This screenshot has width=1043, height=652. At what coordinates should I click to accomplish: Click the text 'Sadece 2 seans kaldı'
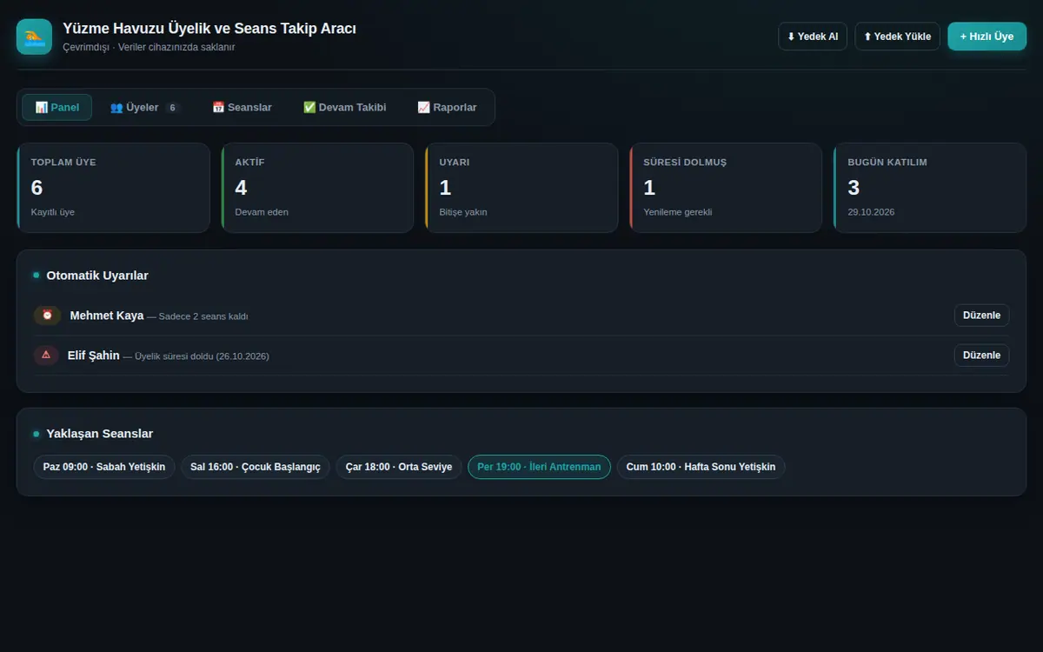click(203, 316)
